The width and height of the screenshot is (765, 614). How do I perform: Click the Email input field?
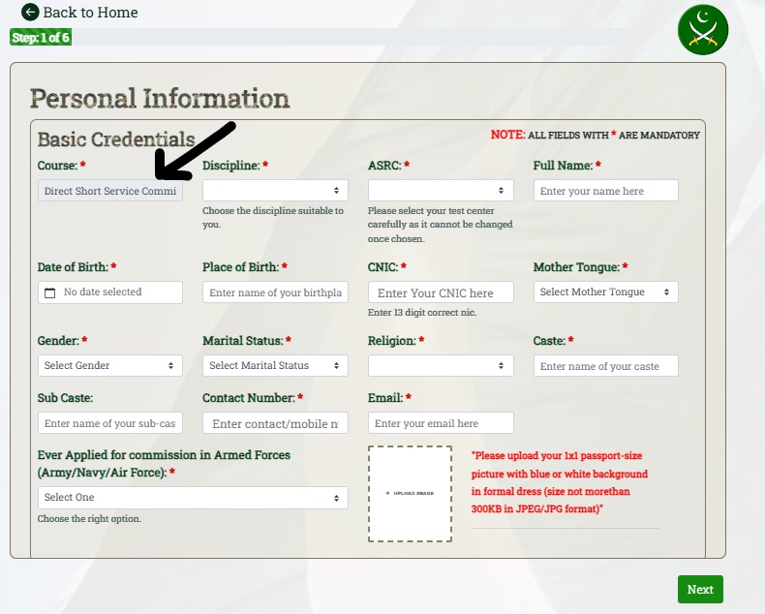point(441,422)
